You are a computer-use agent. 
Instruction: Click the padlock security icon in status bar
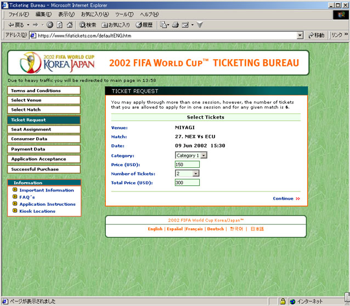pos(283,301)
